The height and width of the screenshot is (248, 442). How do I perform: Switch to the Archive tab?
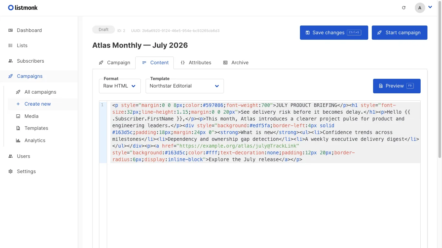click(236, 63)
